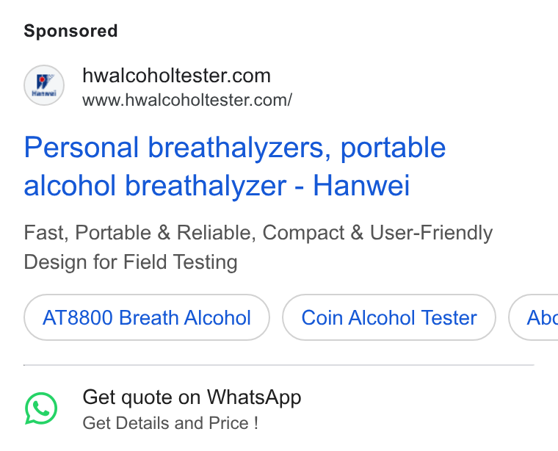558x451 pixels.
Task: Click the word 'Hanwei' in the headline
Action: [x=361, y=185]
